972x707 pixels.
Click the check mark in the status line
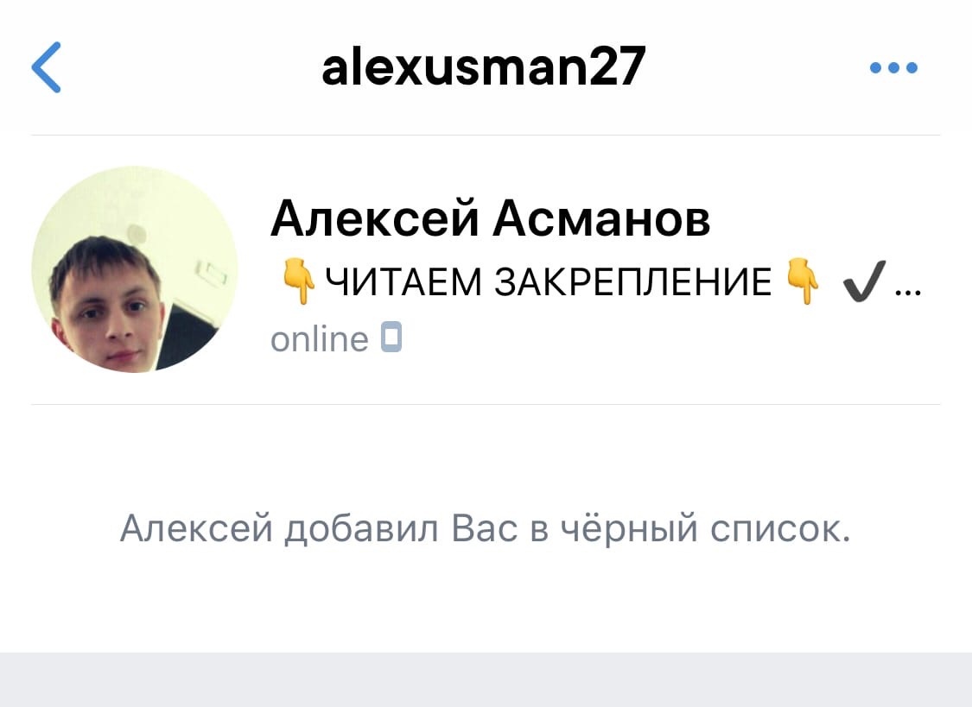(x=863, y=282)
